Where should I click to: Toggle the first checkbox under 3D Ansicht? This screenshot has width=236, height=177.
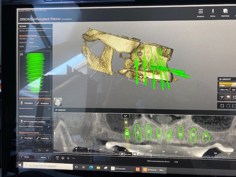pos(223,105)
